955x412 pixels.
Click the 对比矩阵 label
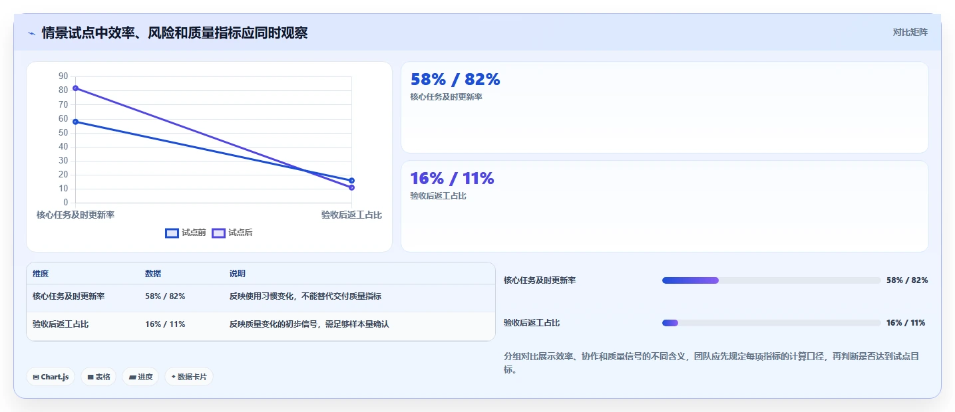pyautogui.click(x=910, y=32)
